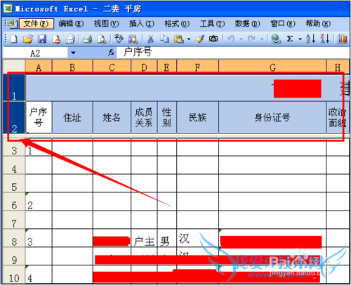Select the 身份证号 header cell
The image size is (351, 285).
[272, 117]
